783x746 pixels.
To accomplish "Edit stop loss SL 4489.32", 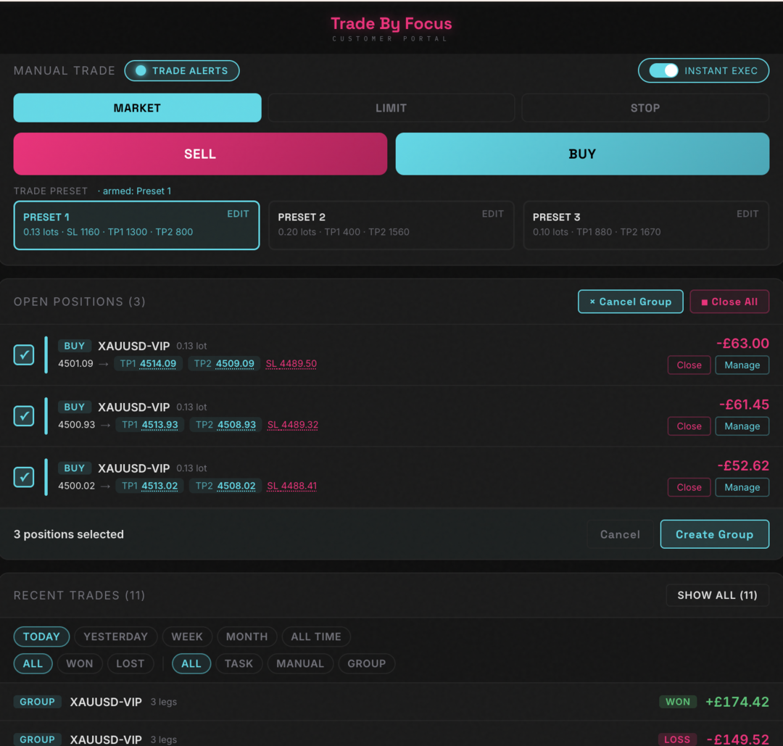I will click(293, 424).
